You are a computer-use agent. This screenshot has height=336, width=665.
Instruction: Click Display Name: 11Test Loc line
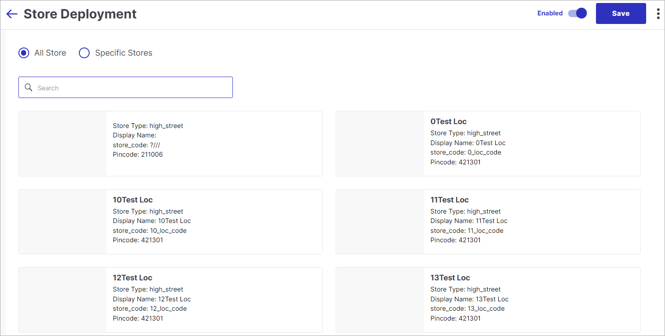click(x=469, y=221)
